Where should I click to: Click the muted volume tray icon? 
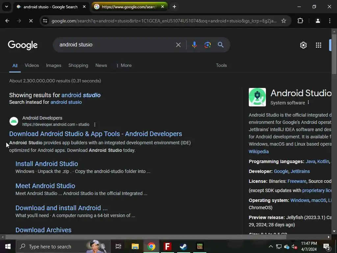[294, 247]
